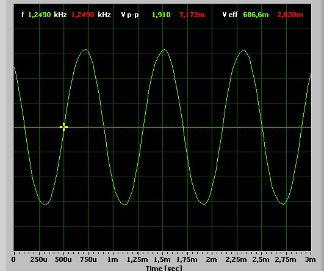Click the green V eff value 686,6m

(256, 15)
